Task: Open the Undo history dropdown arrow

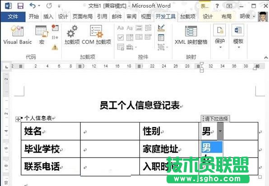Action: pyautogui.click(x=39, y=6)
